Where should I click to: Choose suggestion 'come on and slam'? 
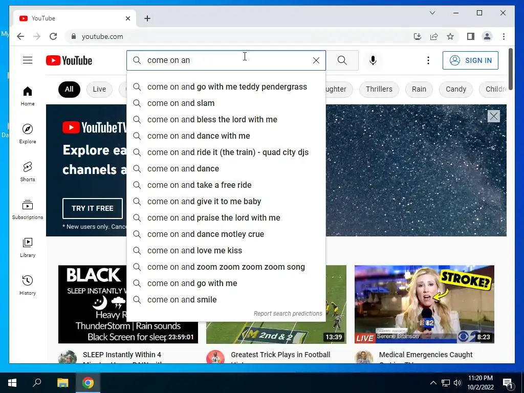(226, 103)
